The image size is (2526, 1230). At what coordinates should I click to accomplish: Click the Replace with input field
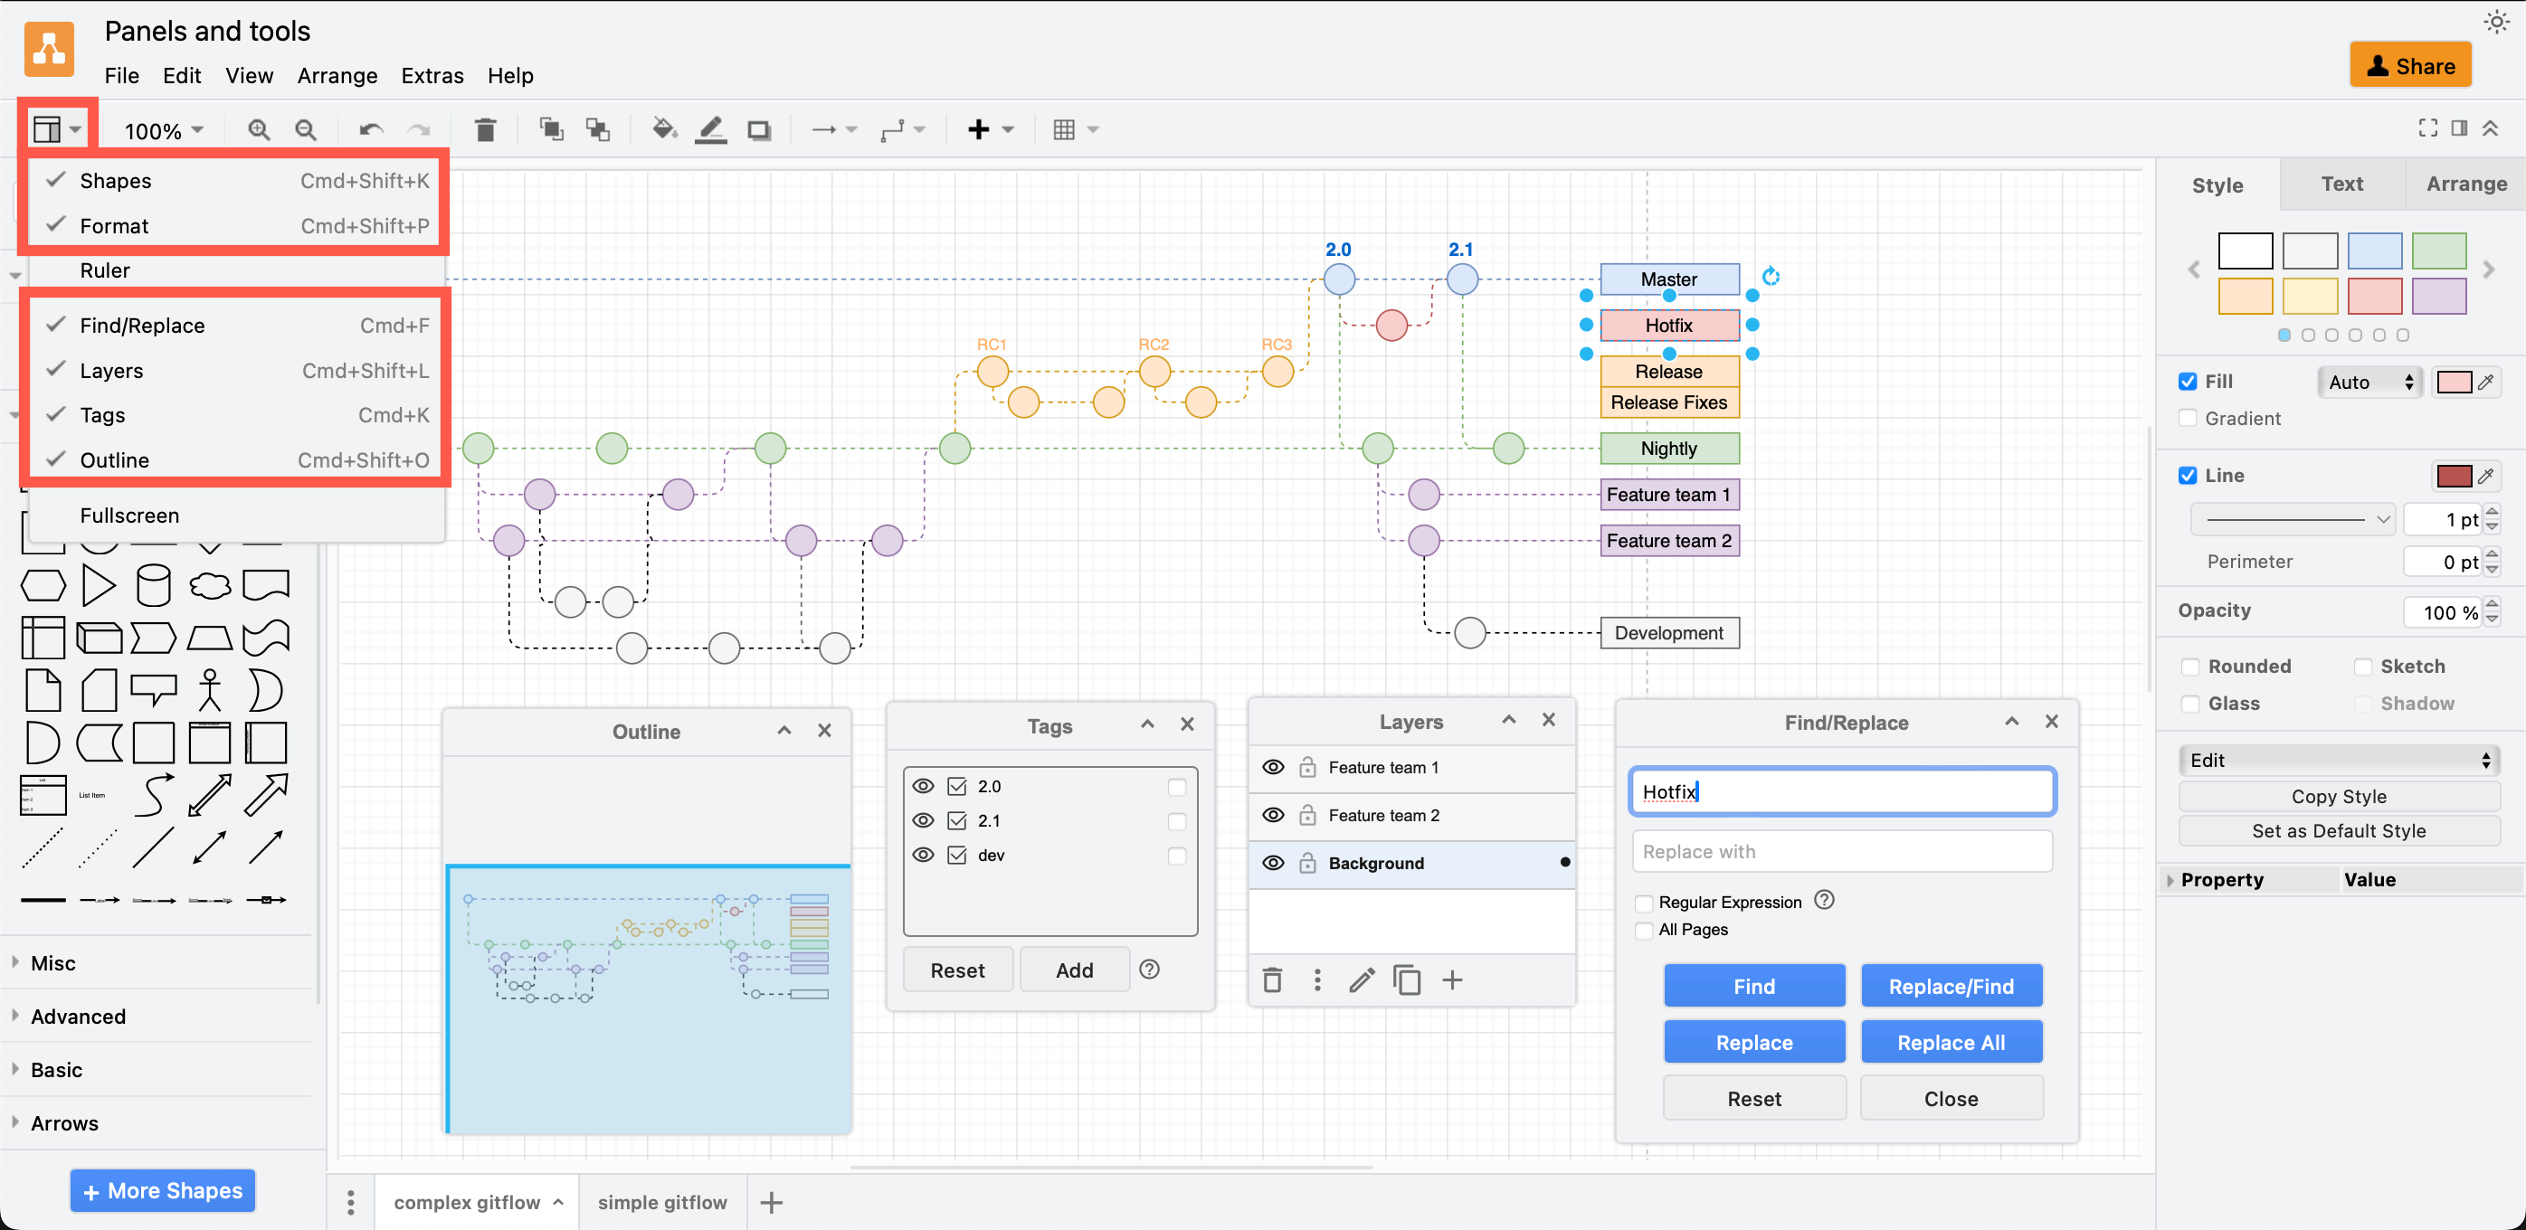tap(1841, 851)
